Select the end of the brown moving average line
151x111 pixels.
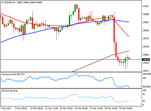coord(129,51)
